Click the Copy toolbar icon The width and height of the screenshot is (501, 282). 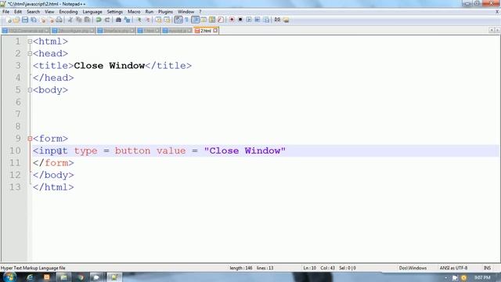pyautogui.click(x=78, y=20)
